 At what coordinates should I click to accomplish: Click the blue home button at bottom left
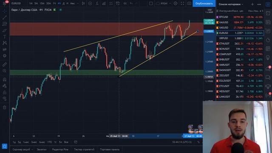pos(5,146)
